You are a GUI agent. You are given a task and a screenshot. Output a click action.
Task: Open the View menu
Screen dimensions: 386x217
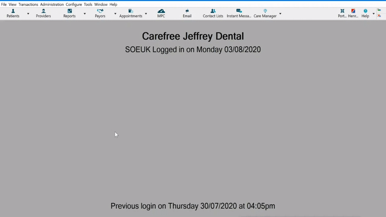(13, 4)
